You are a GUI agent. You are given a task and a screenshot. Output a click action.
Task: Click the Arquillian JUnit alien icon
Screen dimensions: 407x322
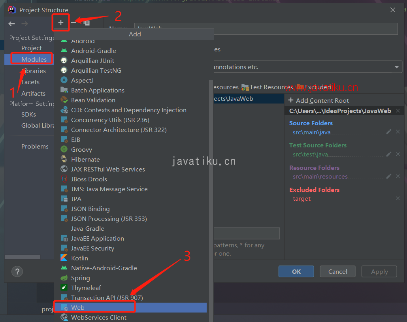pos(64,60)
